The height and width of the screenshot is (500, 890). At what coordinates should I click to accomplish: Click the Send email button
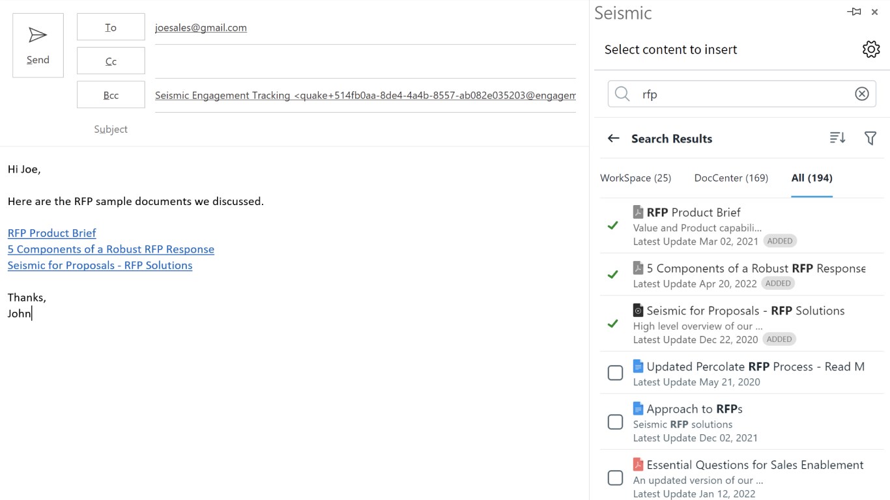(38, 45)
